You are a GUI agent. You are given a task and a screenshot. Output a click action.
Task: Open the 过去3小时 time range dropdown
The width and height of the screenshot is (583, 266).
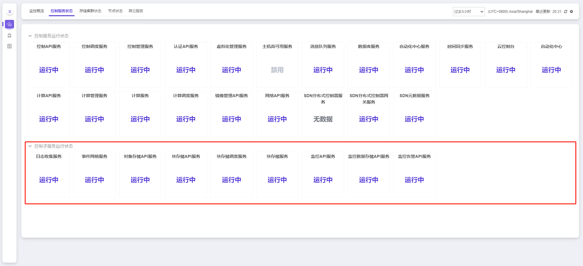coord(468,12)
